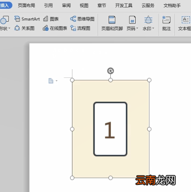
Task: Insert a 思维导图 mind map
Action: pos(82,19)
